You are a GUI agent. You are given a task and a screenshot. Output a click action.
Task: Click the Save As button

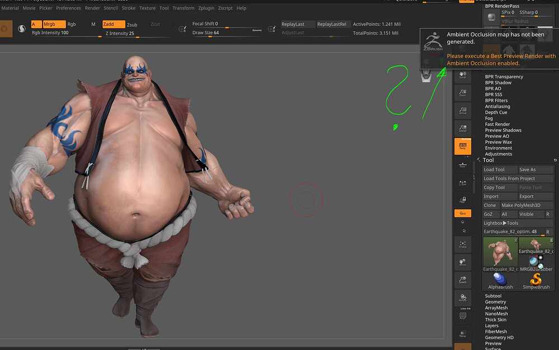535,169
